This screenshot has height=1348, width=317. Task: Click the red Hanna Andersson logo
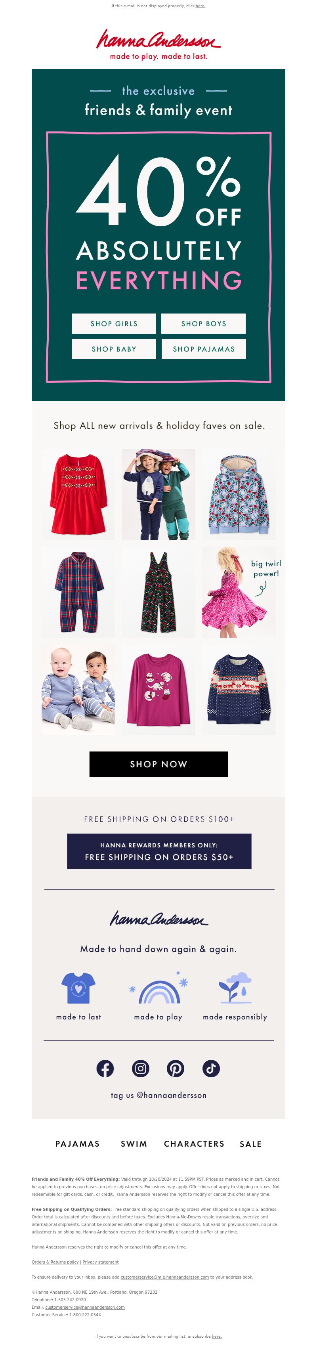coord(158,44)
